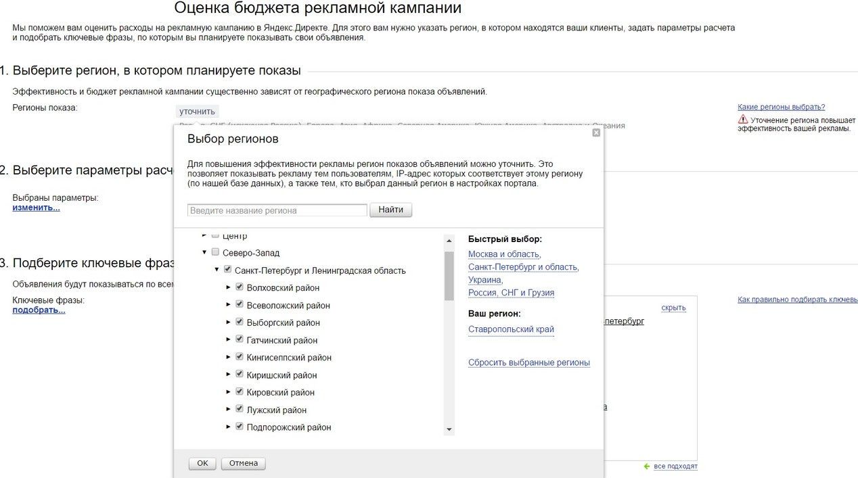Screen dimensions: 858x478
Task: Choose the Украина quick link
Action: 484,280
